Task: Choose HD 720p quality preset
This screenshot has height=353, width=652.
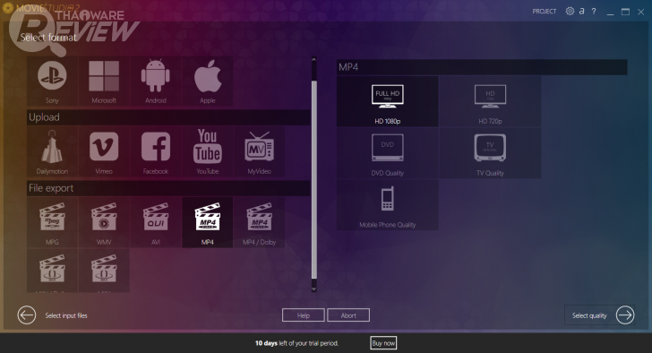Action: coord(490,101)
